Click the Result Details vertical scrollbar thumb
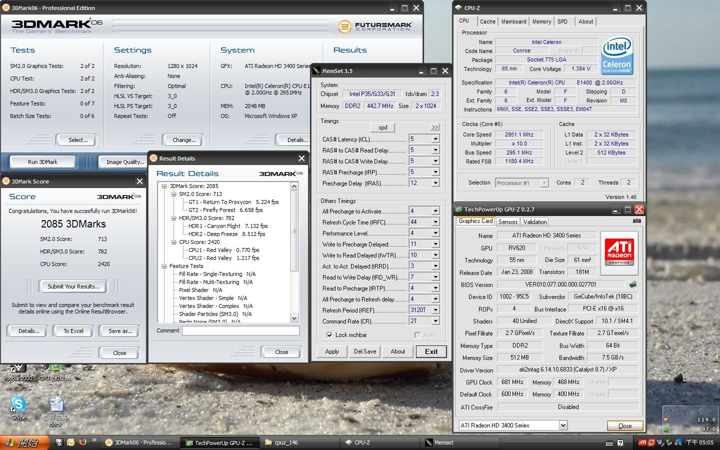The height and width of the screenshot is (450, 720). click(294, 230)
